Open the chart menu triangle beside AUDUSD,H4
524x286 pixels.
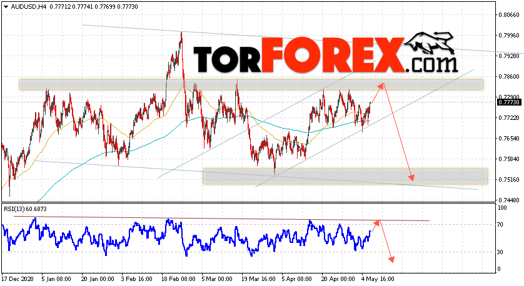(x=6, y=7)
